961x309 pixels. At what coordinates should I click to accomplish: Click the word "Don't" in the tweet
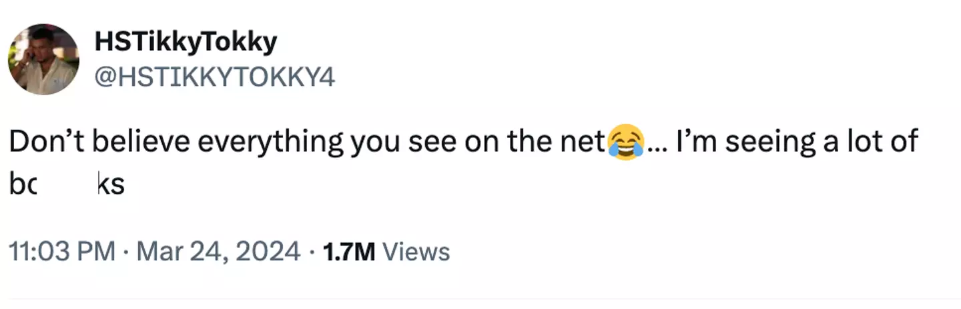(x=47, y=143)
